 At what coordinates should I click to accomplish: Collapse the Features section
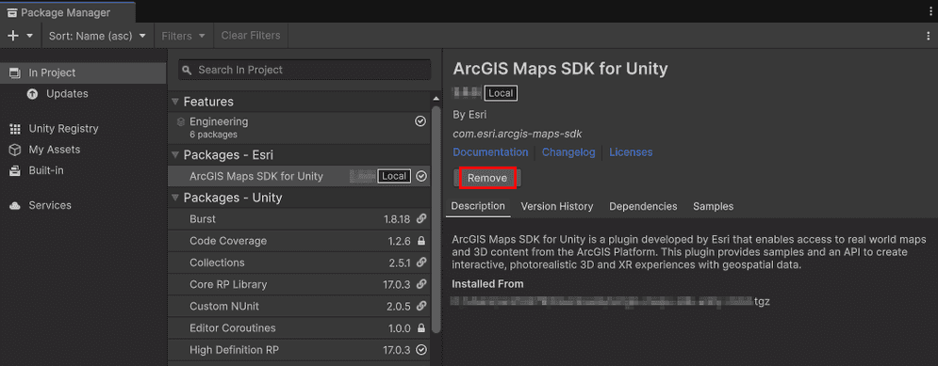pos(175,103)
